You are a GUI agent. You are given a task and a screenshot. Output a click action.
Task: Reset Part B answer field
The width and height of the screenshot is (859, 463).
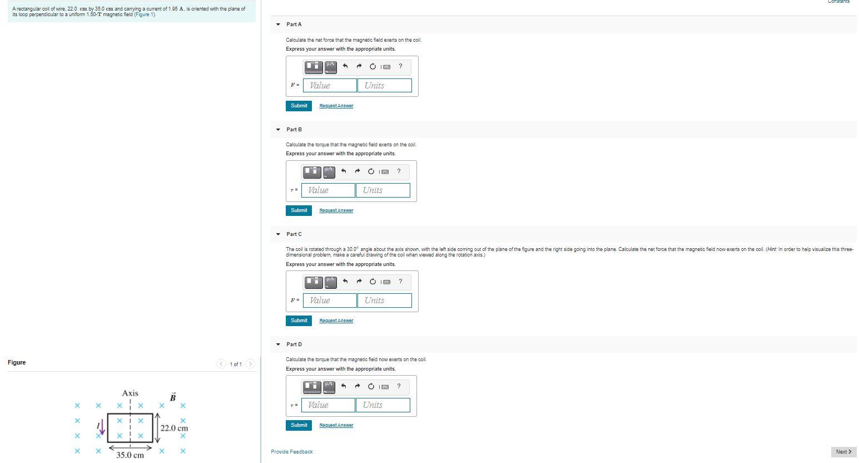pos(371,171)
